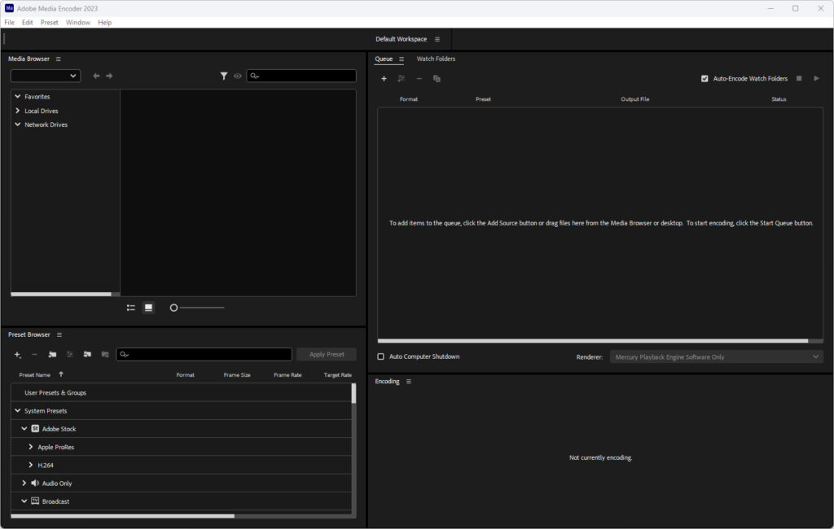This screenshot has width=834, height=529.
Task: Click the Frame Size column header
Action: click(x=237, y=375)
